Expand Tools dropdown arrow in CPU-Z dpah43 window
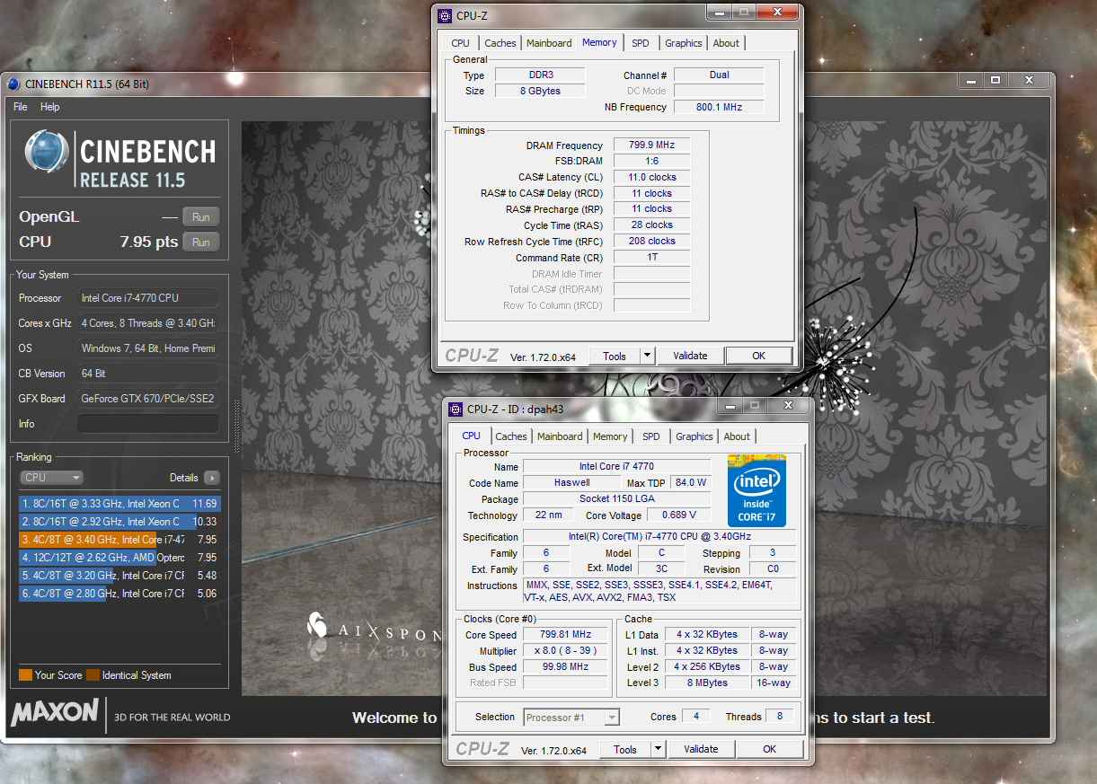This screenshot has height=784, width=1097. [659, 749]
